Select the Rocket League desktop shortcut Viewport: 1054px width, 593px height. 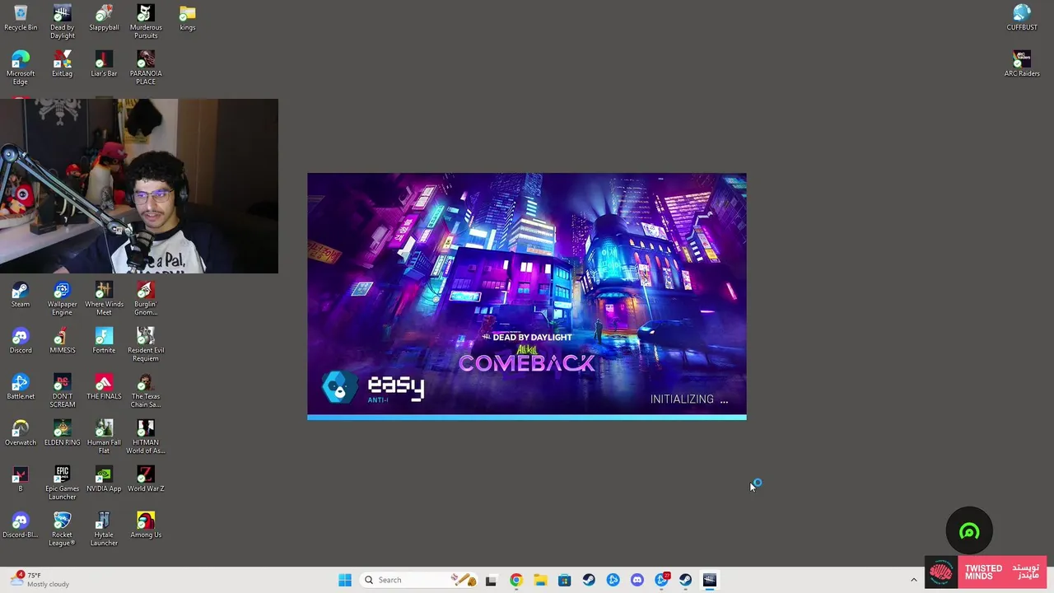(62, 529)
